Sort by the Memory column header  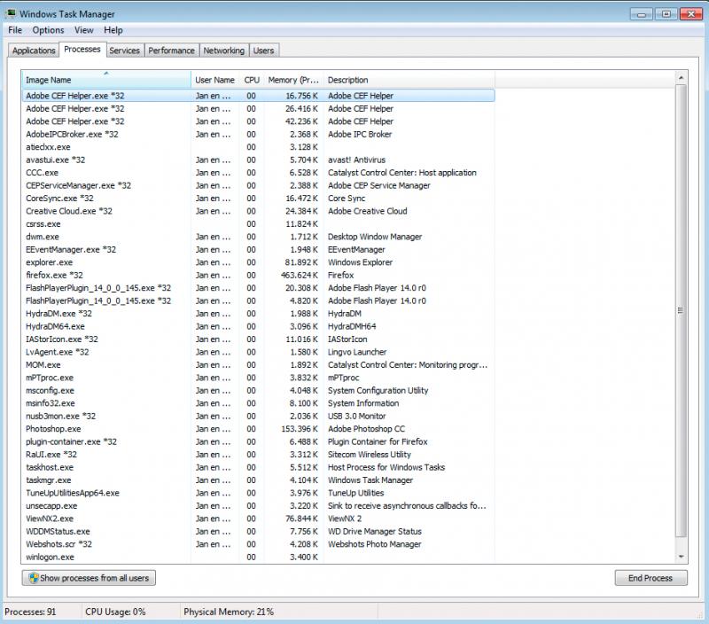(293, 80)
